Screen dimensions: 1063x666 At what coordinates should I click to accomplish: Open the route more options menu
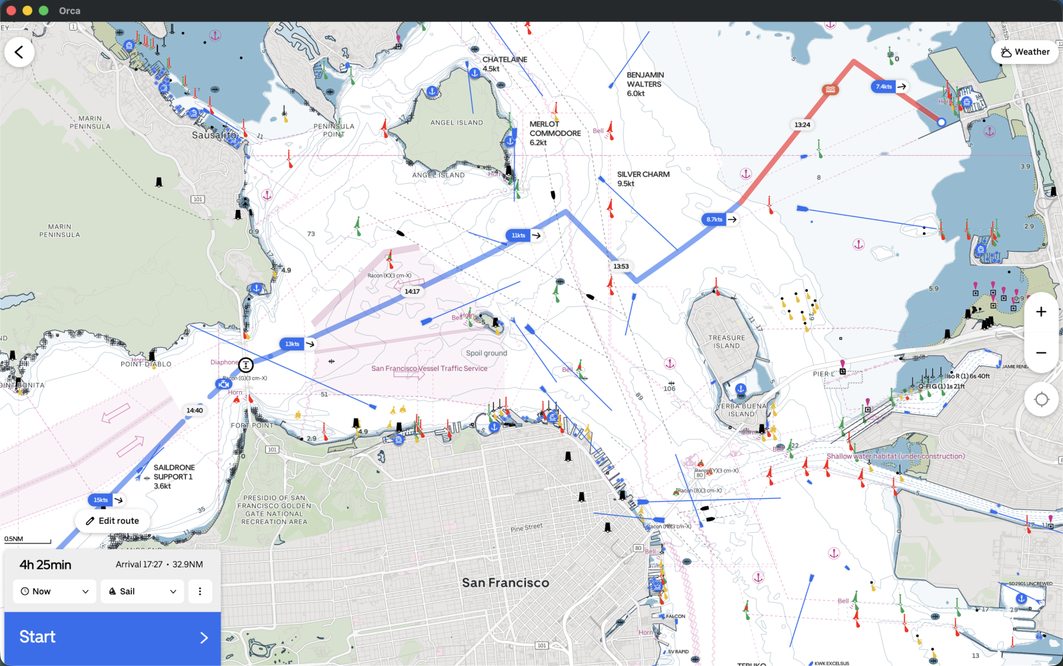(x=200, y=591)
